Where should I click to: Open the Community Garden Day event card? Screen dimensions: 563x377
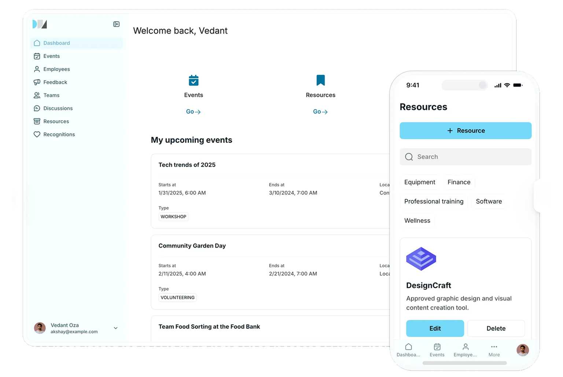point(192,246)
